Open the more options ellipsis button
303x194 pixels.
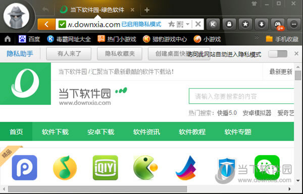[294, 24]
